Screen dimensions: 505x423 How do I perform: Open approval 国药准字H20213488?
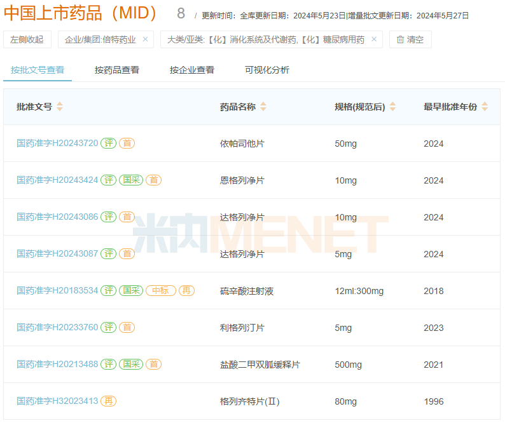[57, 364]
